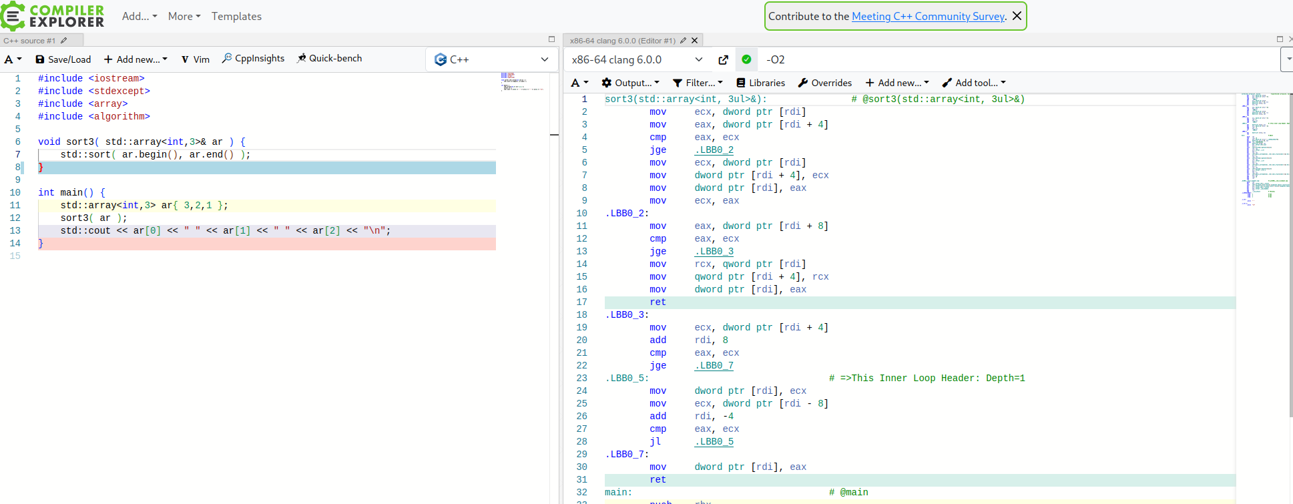Open the Add... menu
This screenshot has height=504, width=1293.
pos(140,16)
